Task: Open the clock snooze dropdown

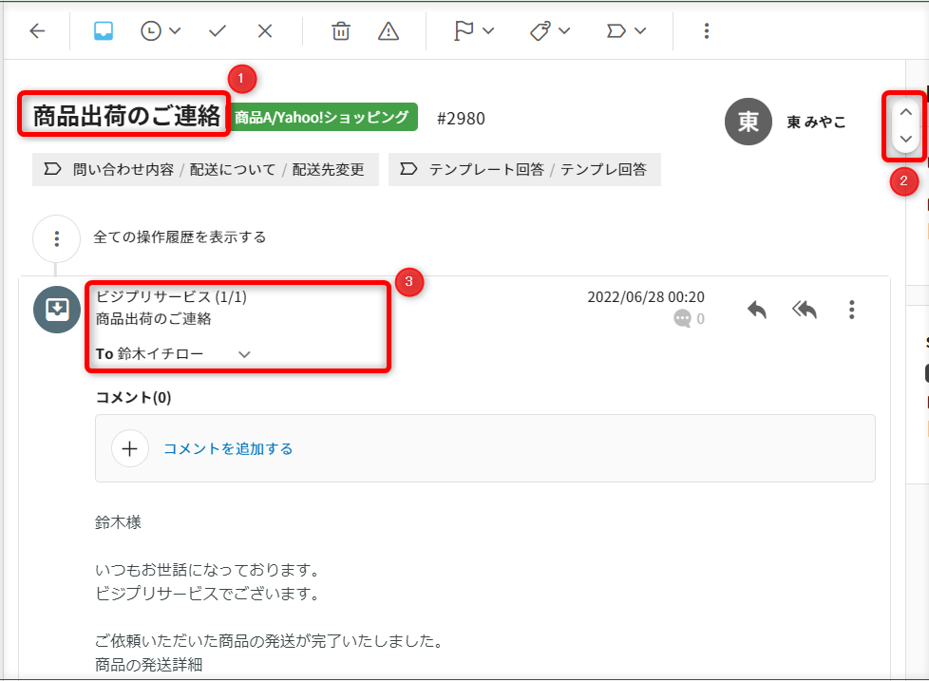Action: click(161, 30)
